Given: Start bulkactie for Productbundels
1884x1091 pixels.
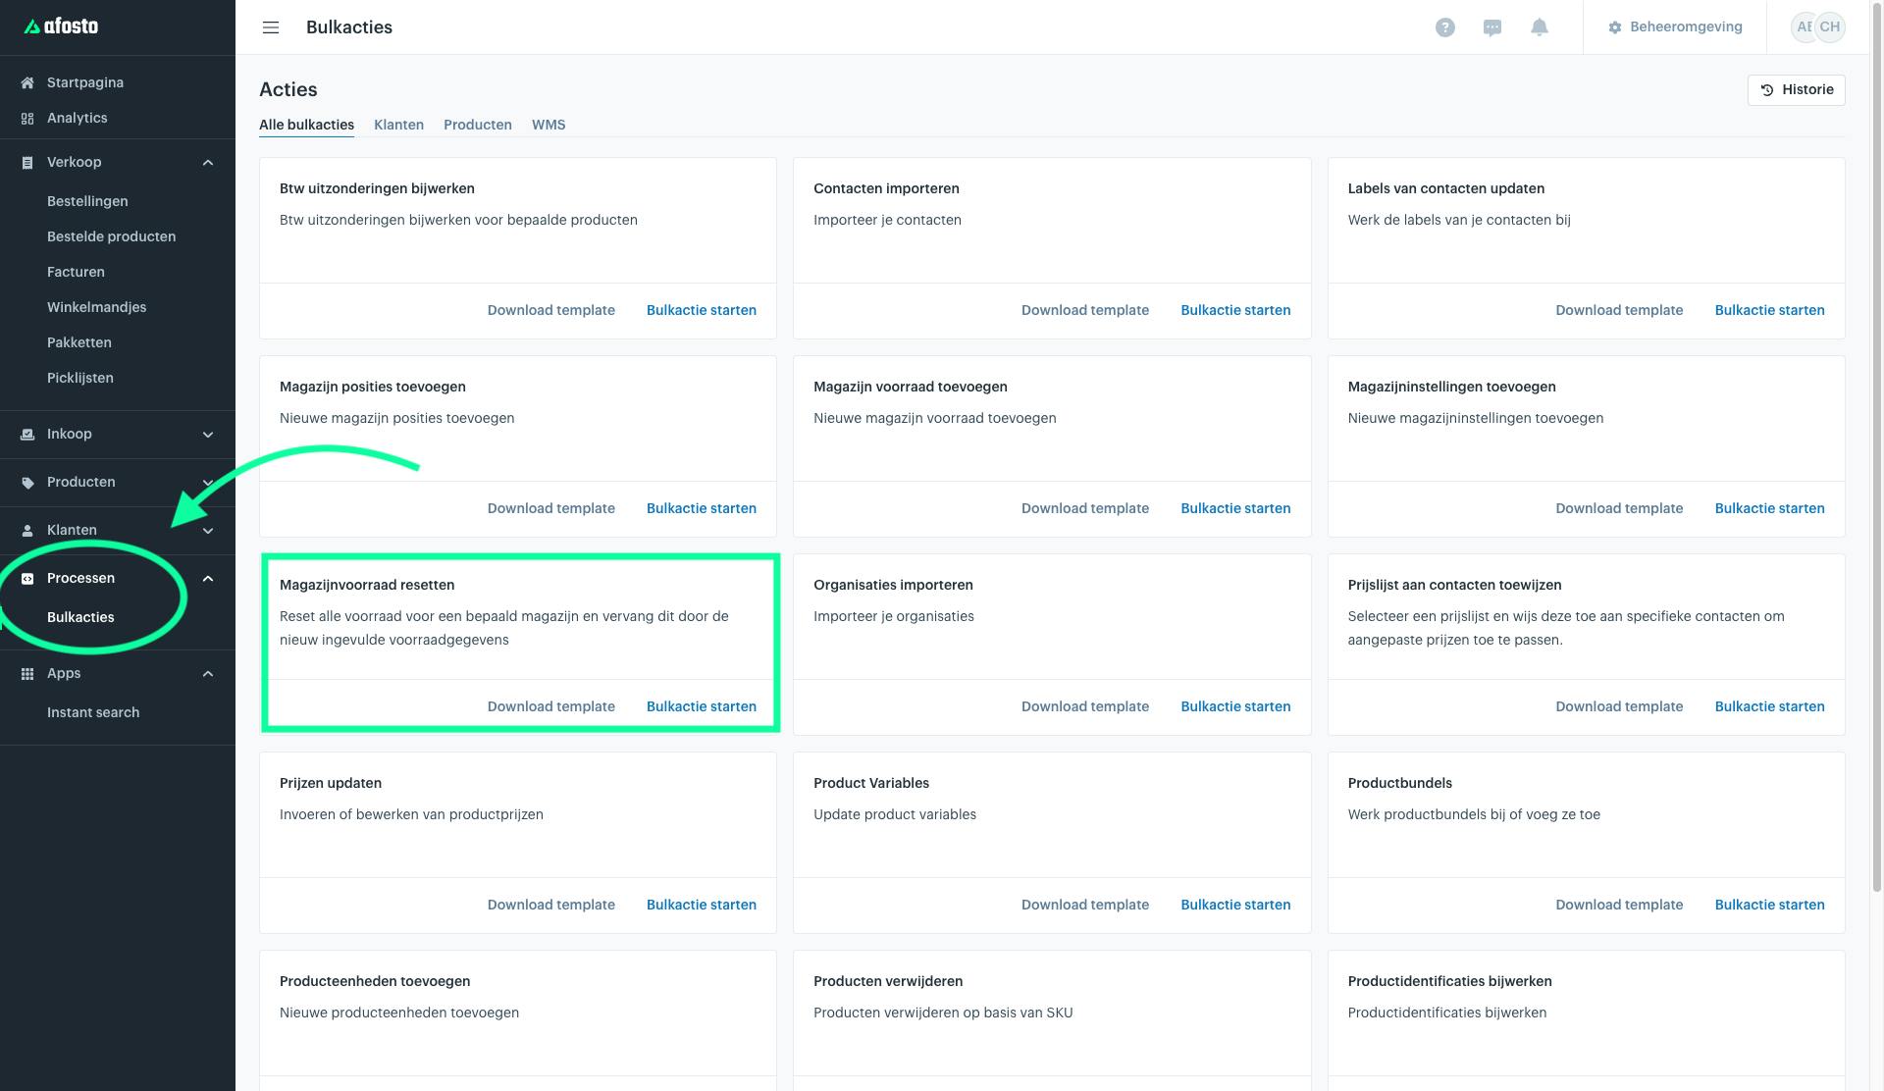Looking at the screenshot, I should coord(1770,905).
